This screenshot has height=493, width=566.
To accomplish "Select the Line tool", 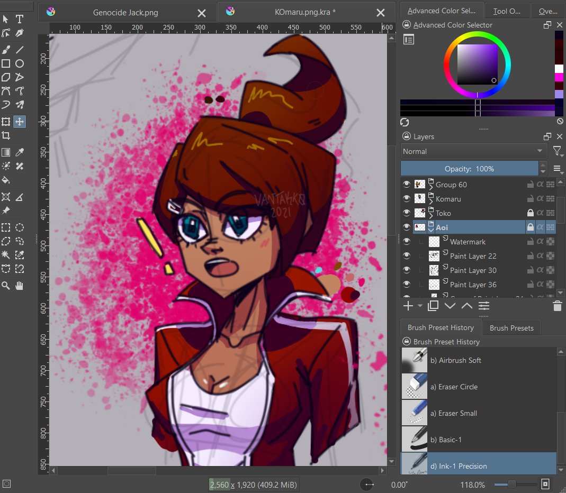I will coord(20,49).
